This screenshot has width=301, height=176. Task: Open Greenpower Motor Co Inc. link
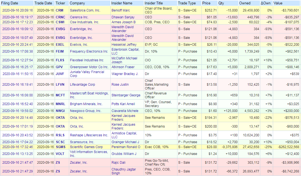89,67
